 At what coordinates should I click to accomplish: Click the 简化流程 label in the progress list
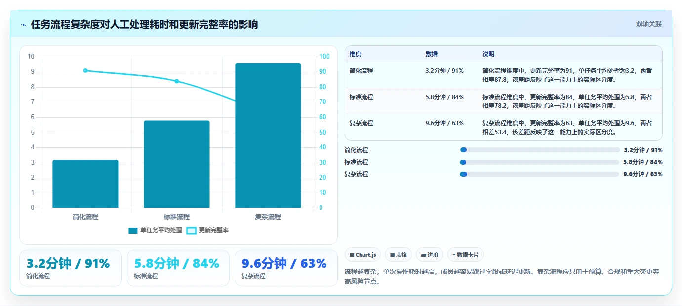[x=357, y=150]
